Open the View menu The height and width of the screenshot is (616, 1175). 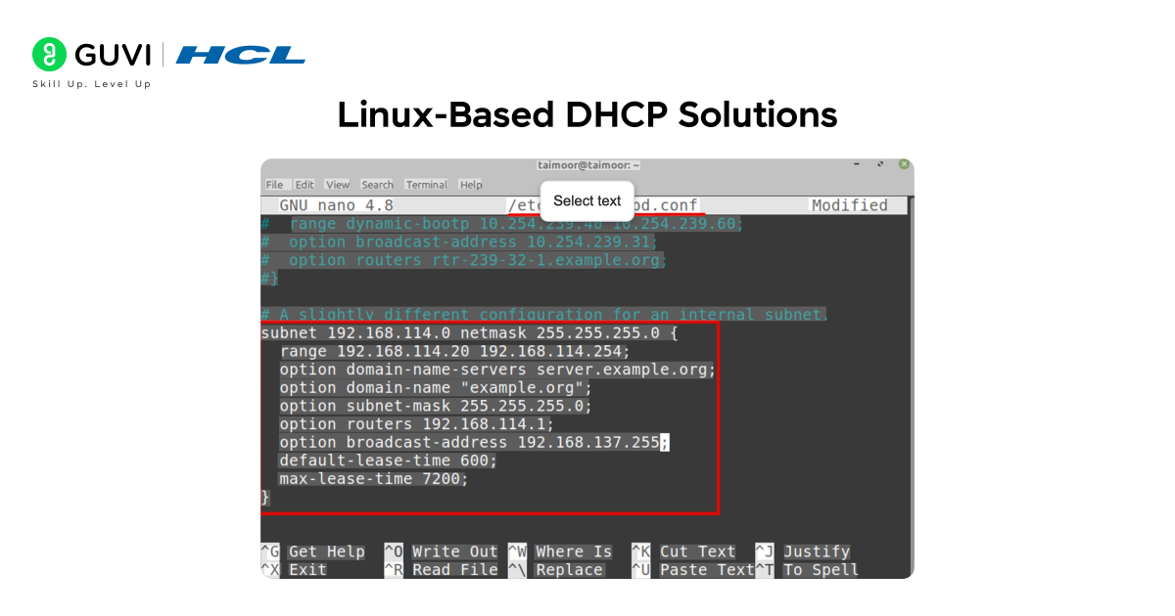click(x=338, y=184)
